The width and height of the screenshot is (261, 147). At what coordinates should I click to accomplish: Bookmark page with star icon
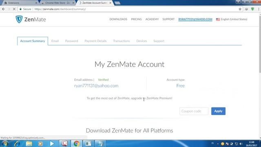tap(240, 9)
